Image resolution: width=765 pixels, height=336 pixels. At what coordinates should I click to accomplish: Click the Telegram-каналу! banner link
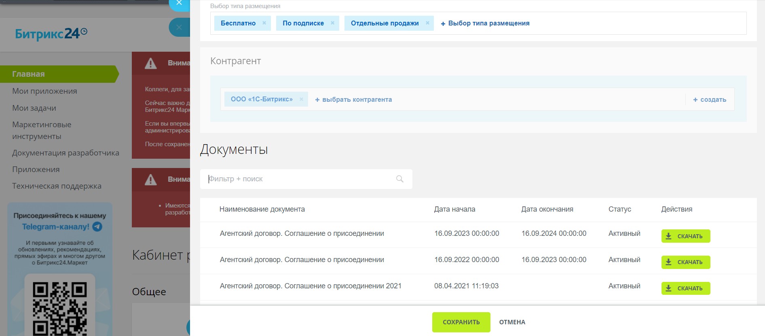(55, 227)
